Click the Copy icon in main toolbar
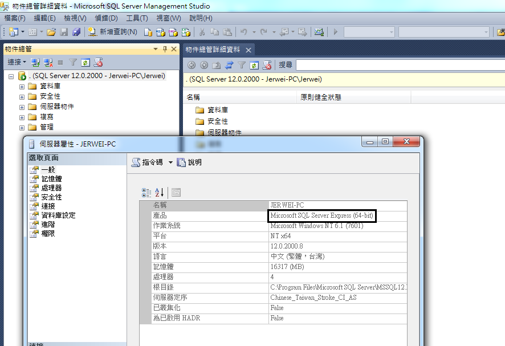Viewport: 505px width, 346px height. click(214, 32)
